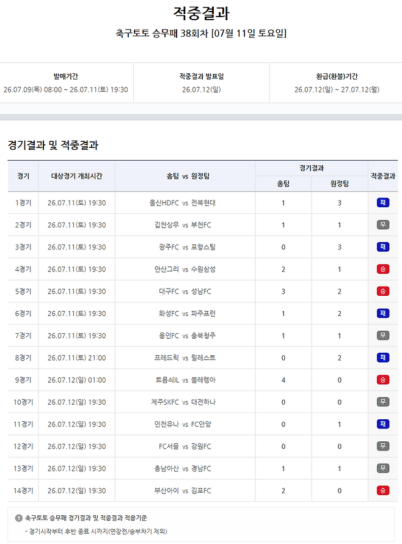This screenshot has height=544, width=402.
Task: Click the 경기 column header
Action: [23, 176]
